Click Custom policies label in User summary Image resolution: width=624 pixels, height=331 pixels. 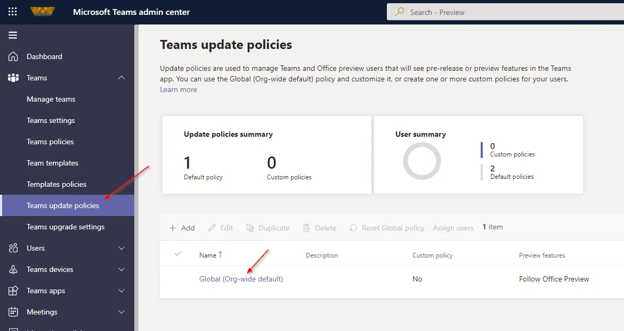512,154
